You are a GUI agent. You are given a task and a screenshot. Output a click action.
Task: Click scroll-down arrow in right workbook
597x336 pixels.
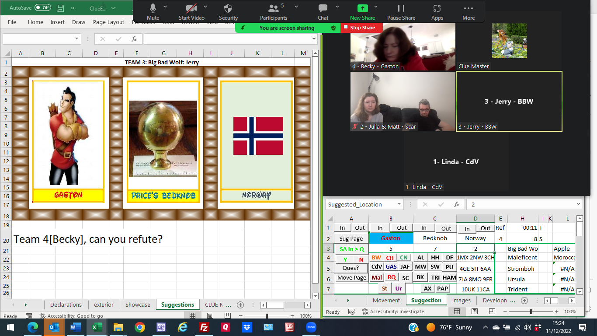(580, 291)
